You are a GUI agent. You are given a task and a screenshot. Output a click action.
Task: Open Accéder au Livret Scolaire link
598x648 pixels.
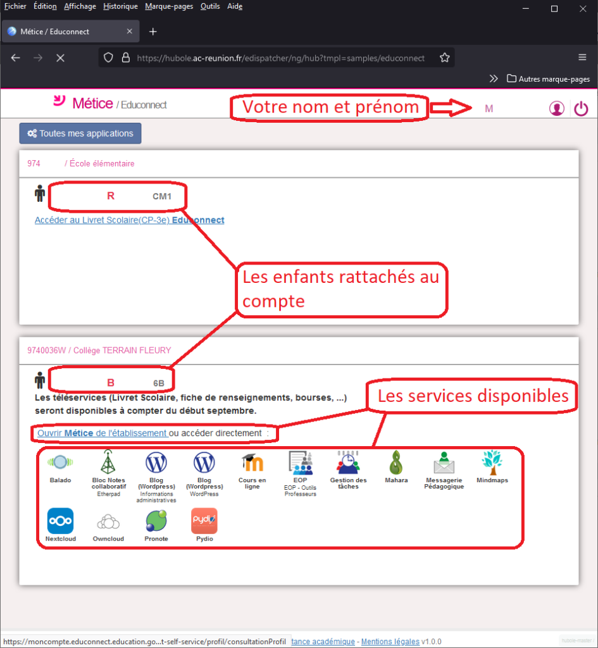pyautogui.click(x=129, y=220)
